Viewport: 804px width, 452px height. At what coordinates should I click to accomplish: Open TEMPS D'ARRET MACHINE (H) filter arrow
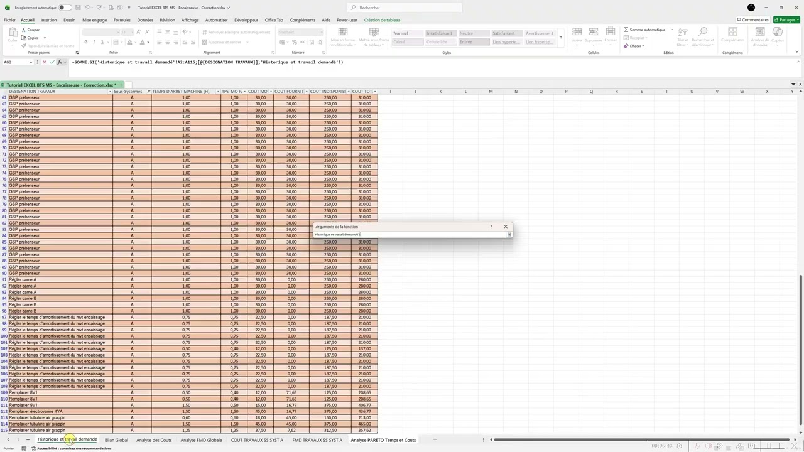218,92
